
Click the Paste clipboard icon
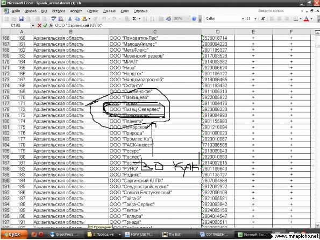pos(84,19)
